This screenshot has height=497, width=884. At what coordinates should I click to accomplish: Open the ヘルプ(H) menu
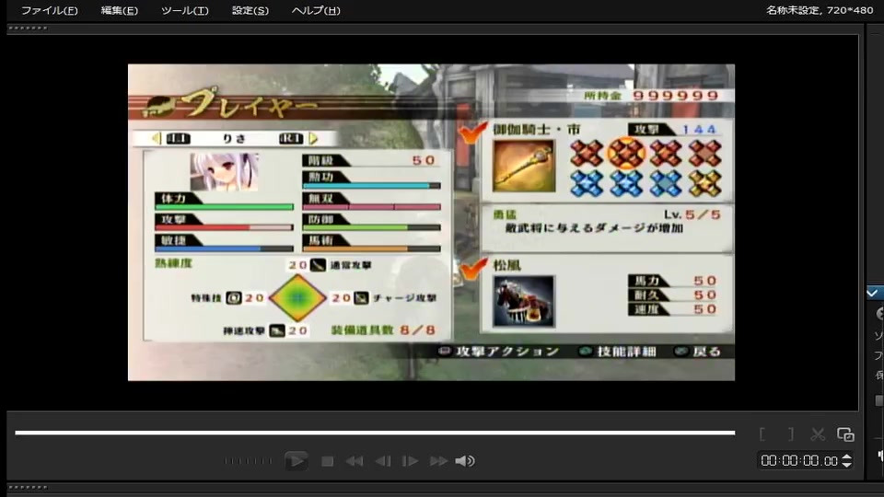tap(316, 11)
